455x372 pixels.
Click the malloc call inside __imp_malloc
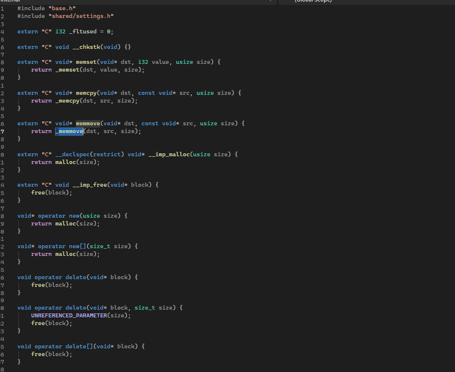coord(65,162)
